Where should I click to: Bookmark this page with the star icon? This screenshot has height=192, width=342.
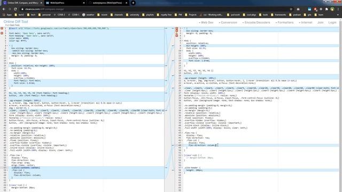click(x=291, y=9)
